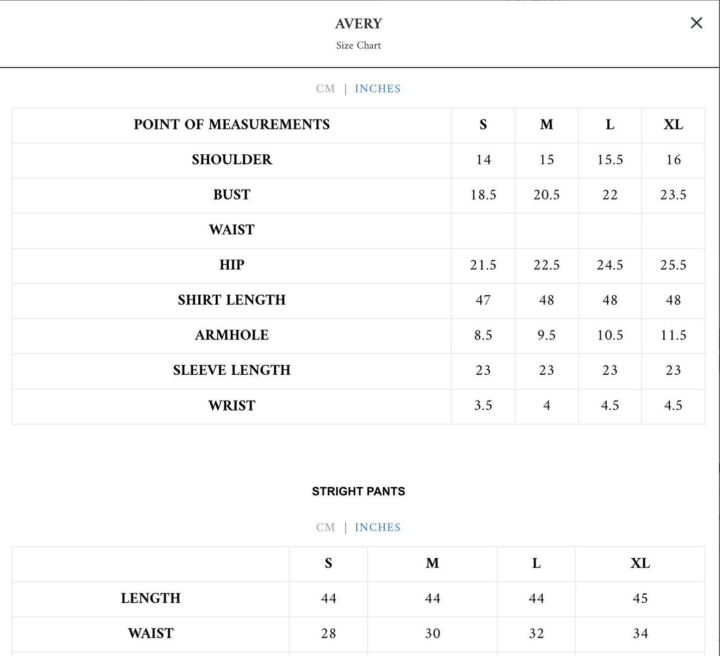Click the shoulder value 15.5 cell
The width and height of the screenshot is (720, 656).
coord(610,160)
